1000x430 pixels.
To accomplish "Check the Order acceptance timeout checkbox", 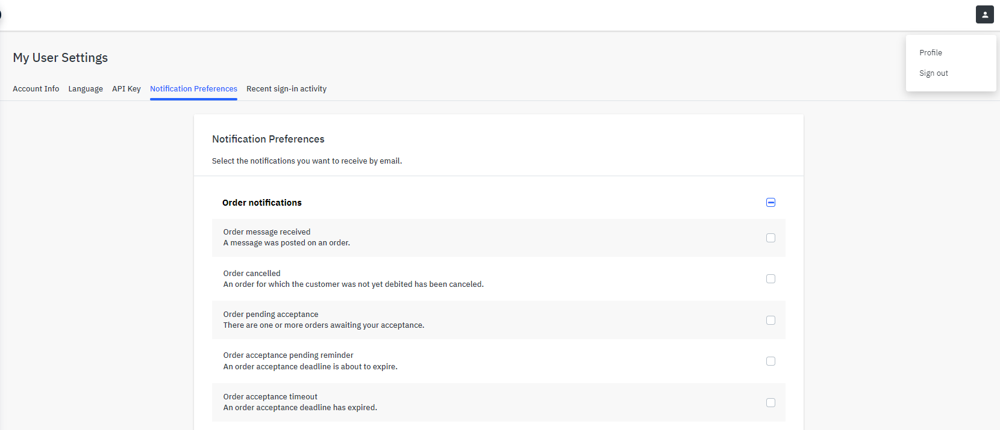I will click(x=770, y=403).
